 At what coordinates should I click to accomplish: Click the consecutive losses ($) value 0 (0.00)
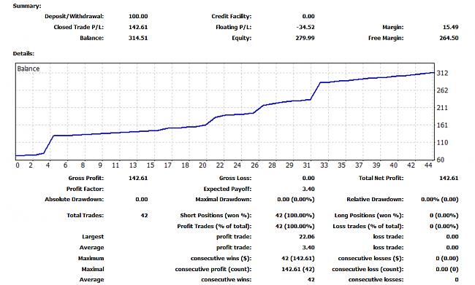(447, 259)
